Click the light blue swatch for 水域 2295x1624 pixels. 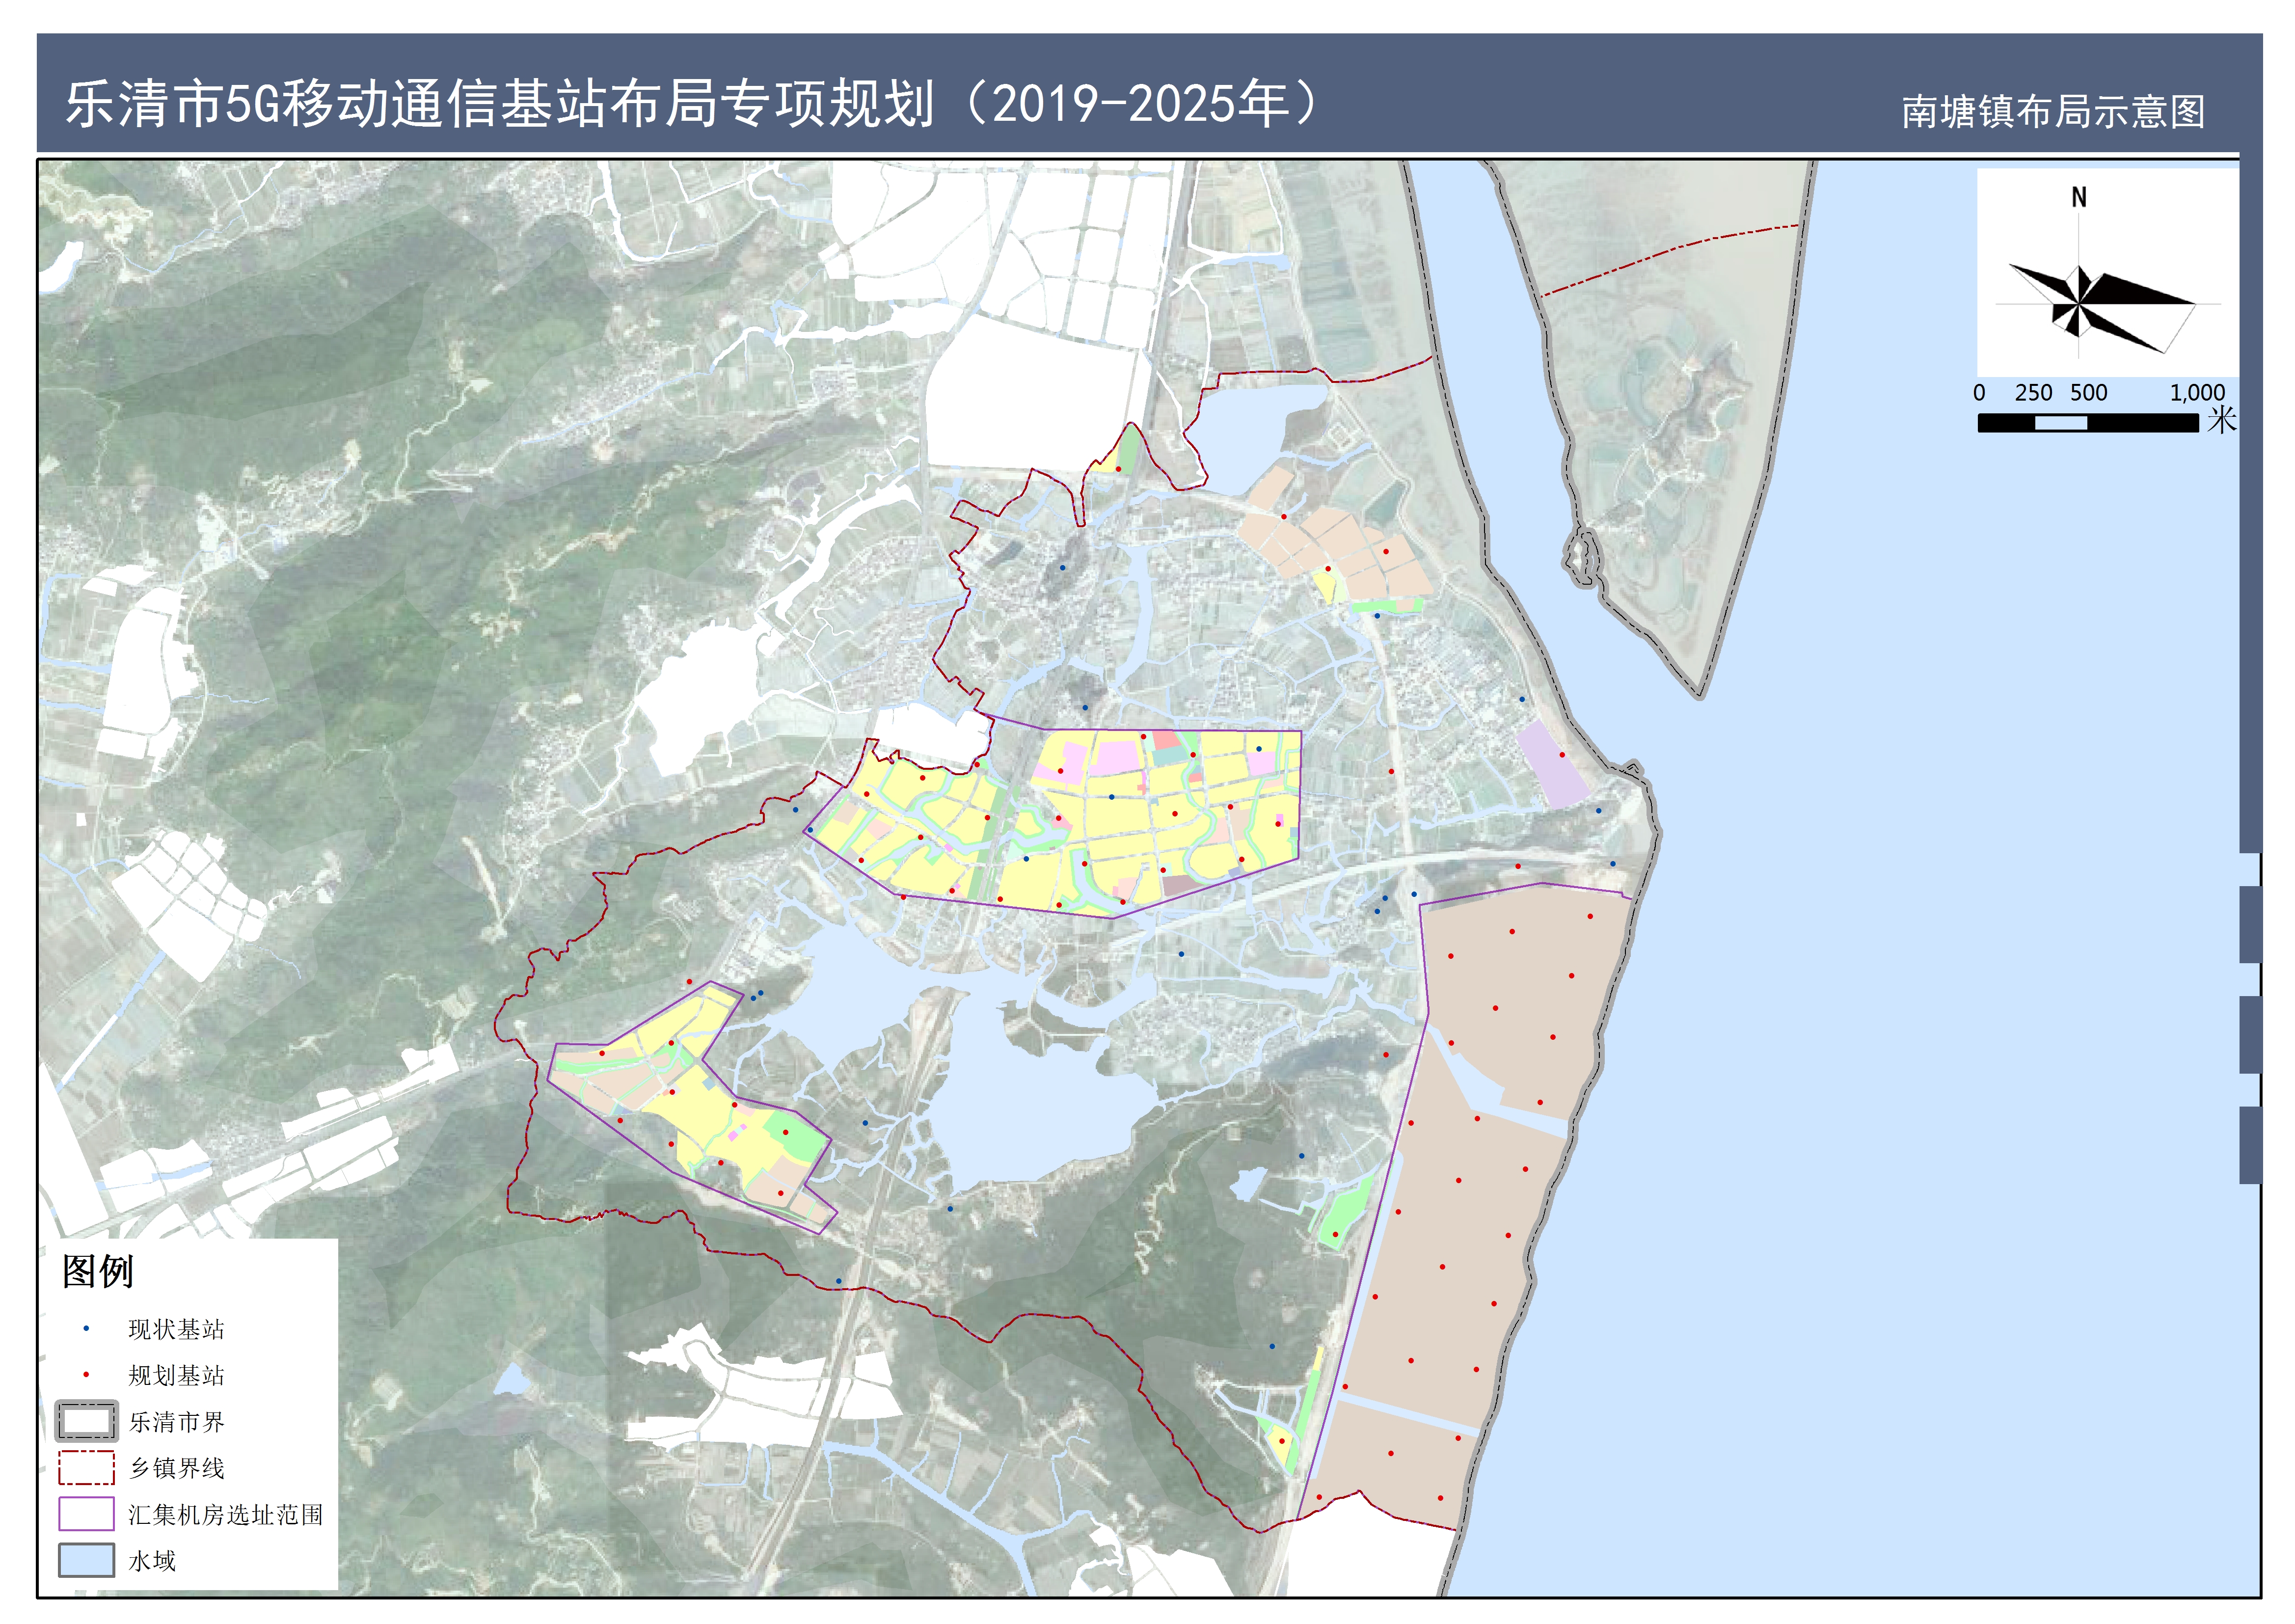[86, 1561]
